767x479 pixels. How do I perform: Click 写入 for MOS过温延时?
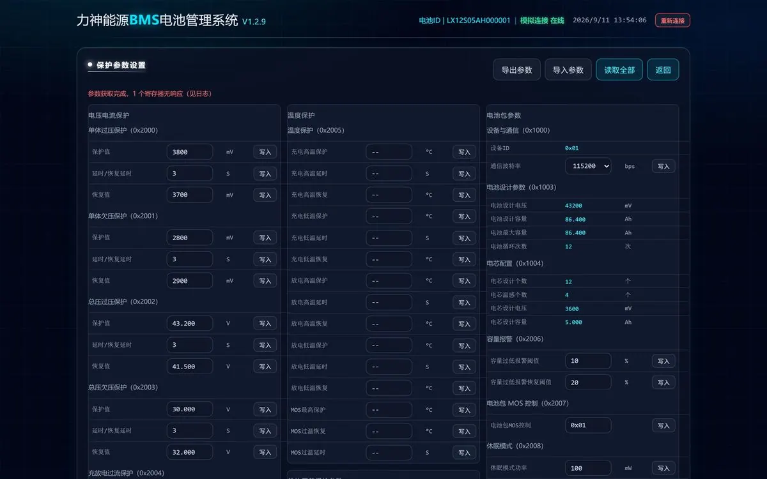click(465, 452)
